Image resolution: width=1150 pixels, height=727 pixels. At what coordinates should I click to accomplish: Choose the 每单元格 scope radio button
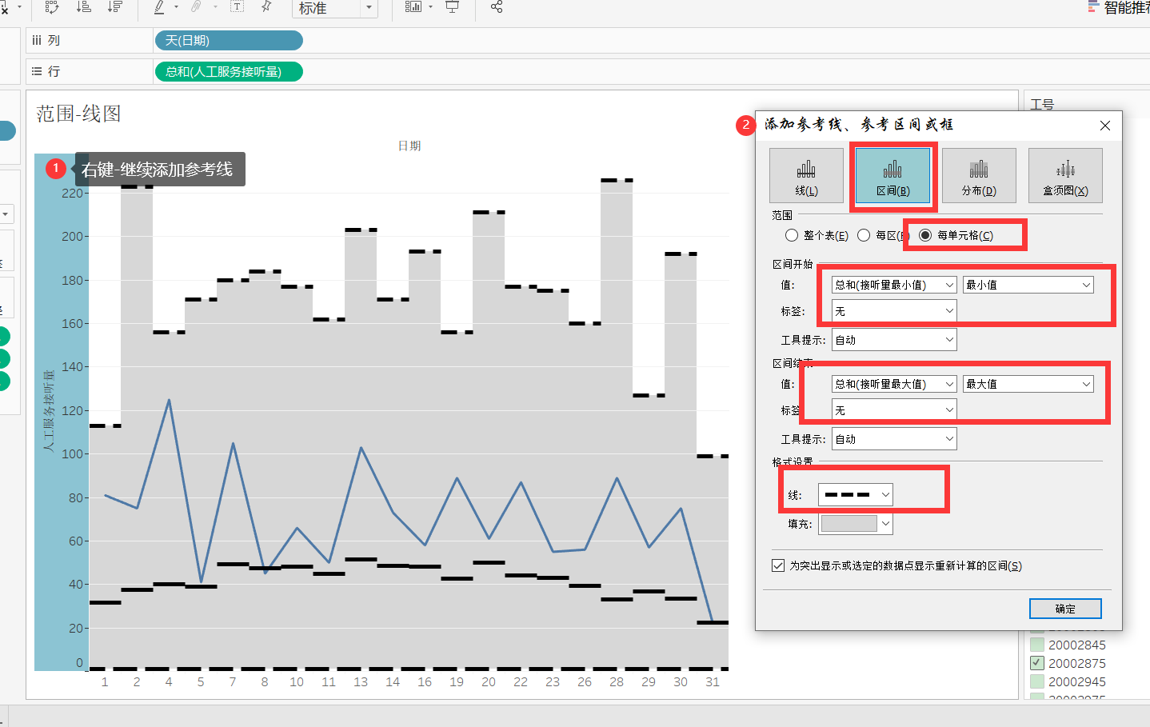point(925,235)
